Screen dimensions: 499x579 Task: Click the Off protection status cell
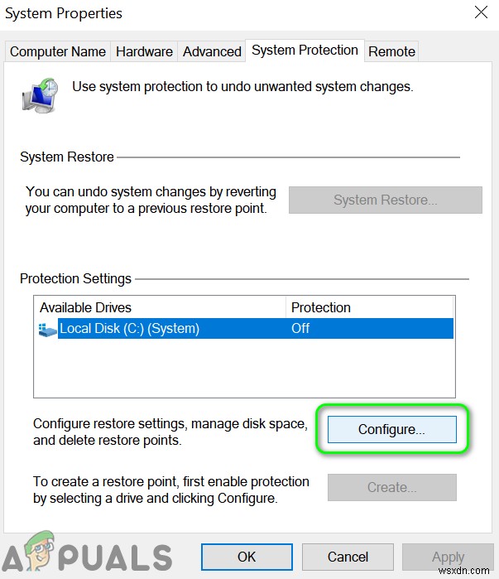click(x=300, y=329)
